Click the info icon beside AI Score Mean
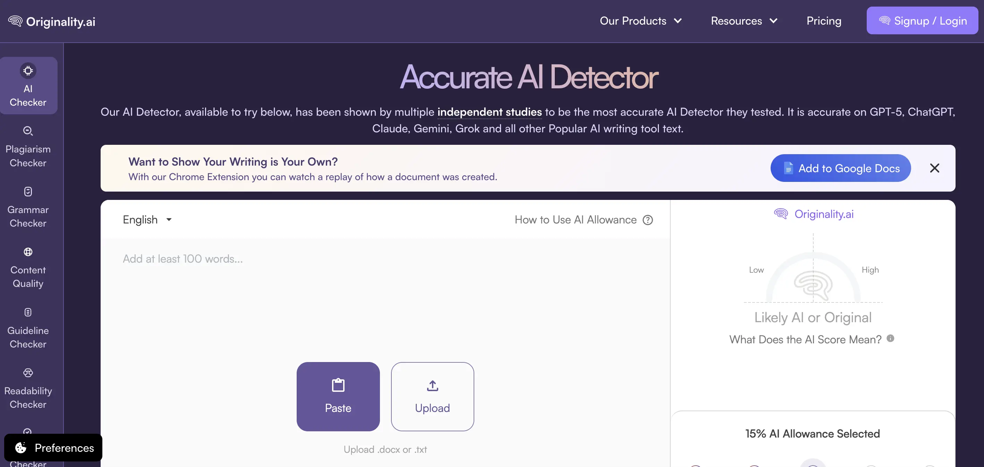The image size is (984, 467). 890,338
